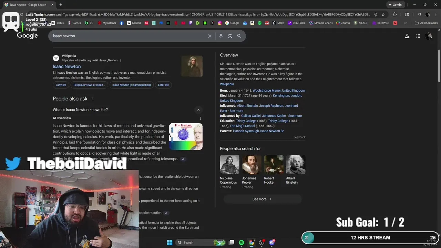Open the Google account avatar

point(429,36)
